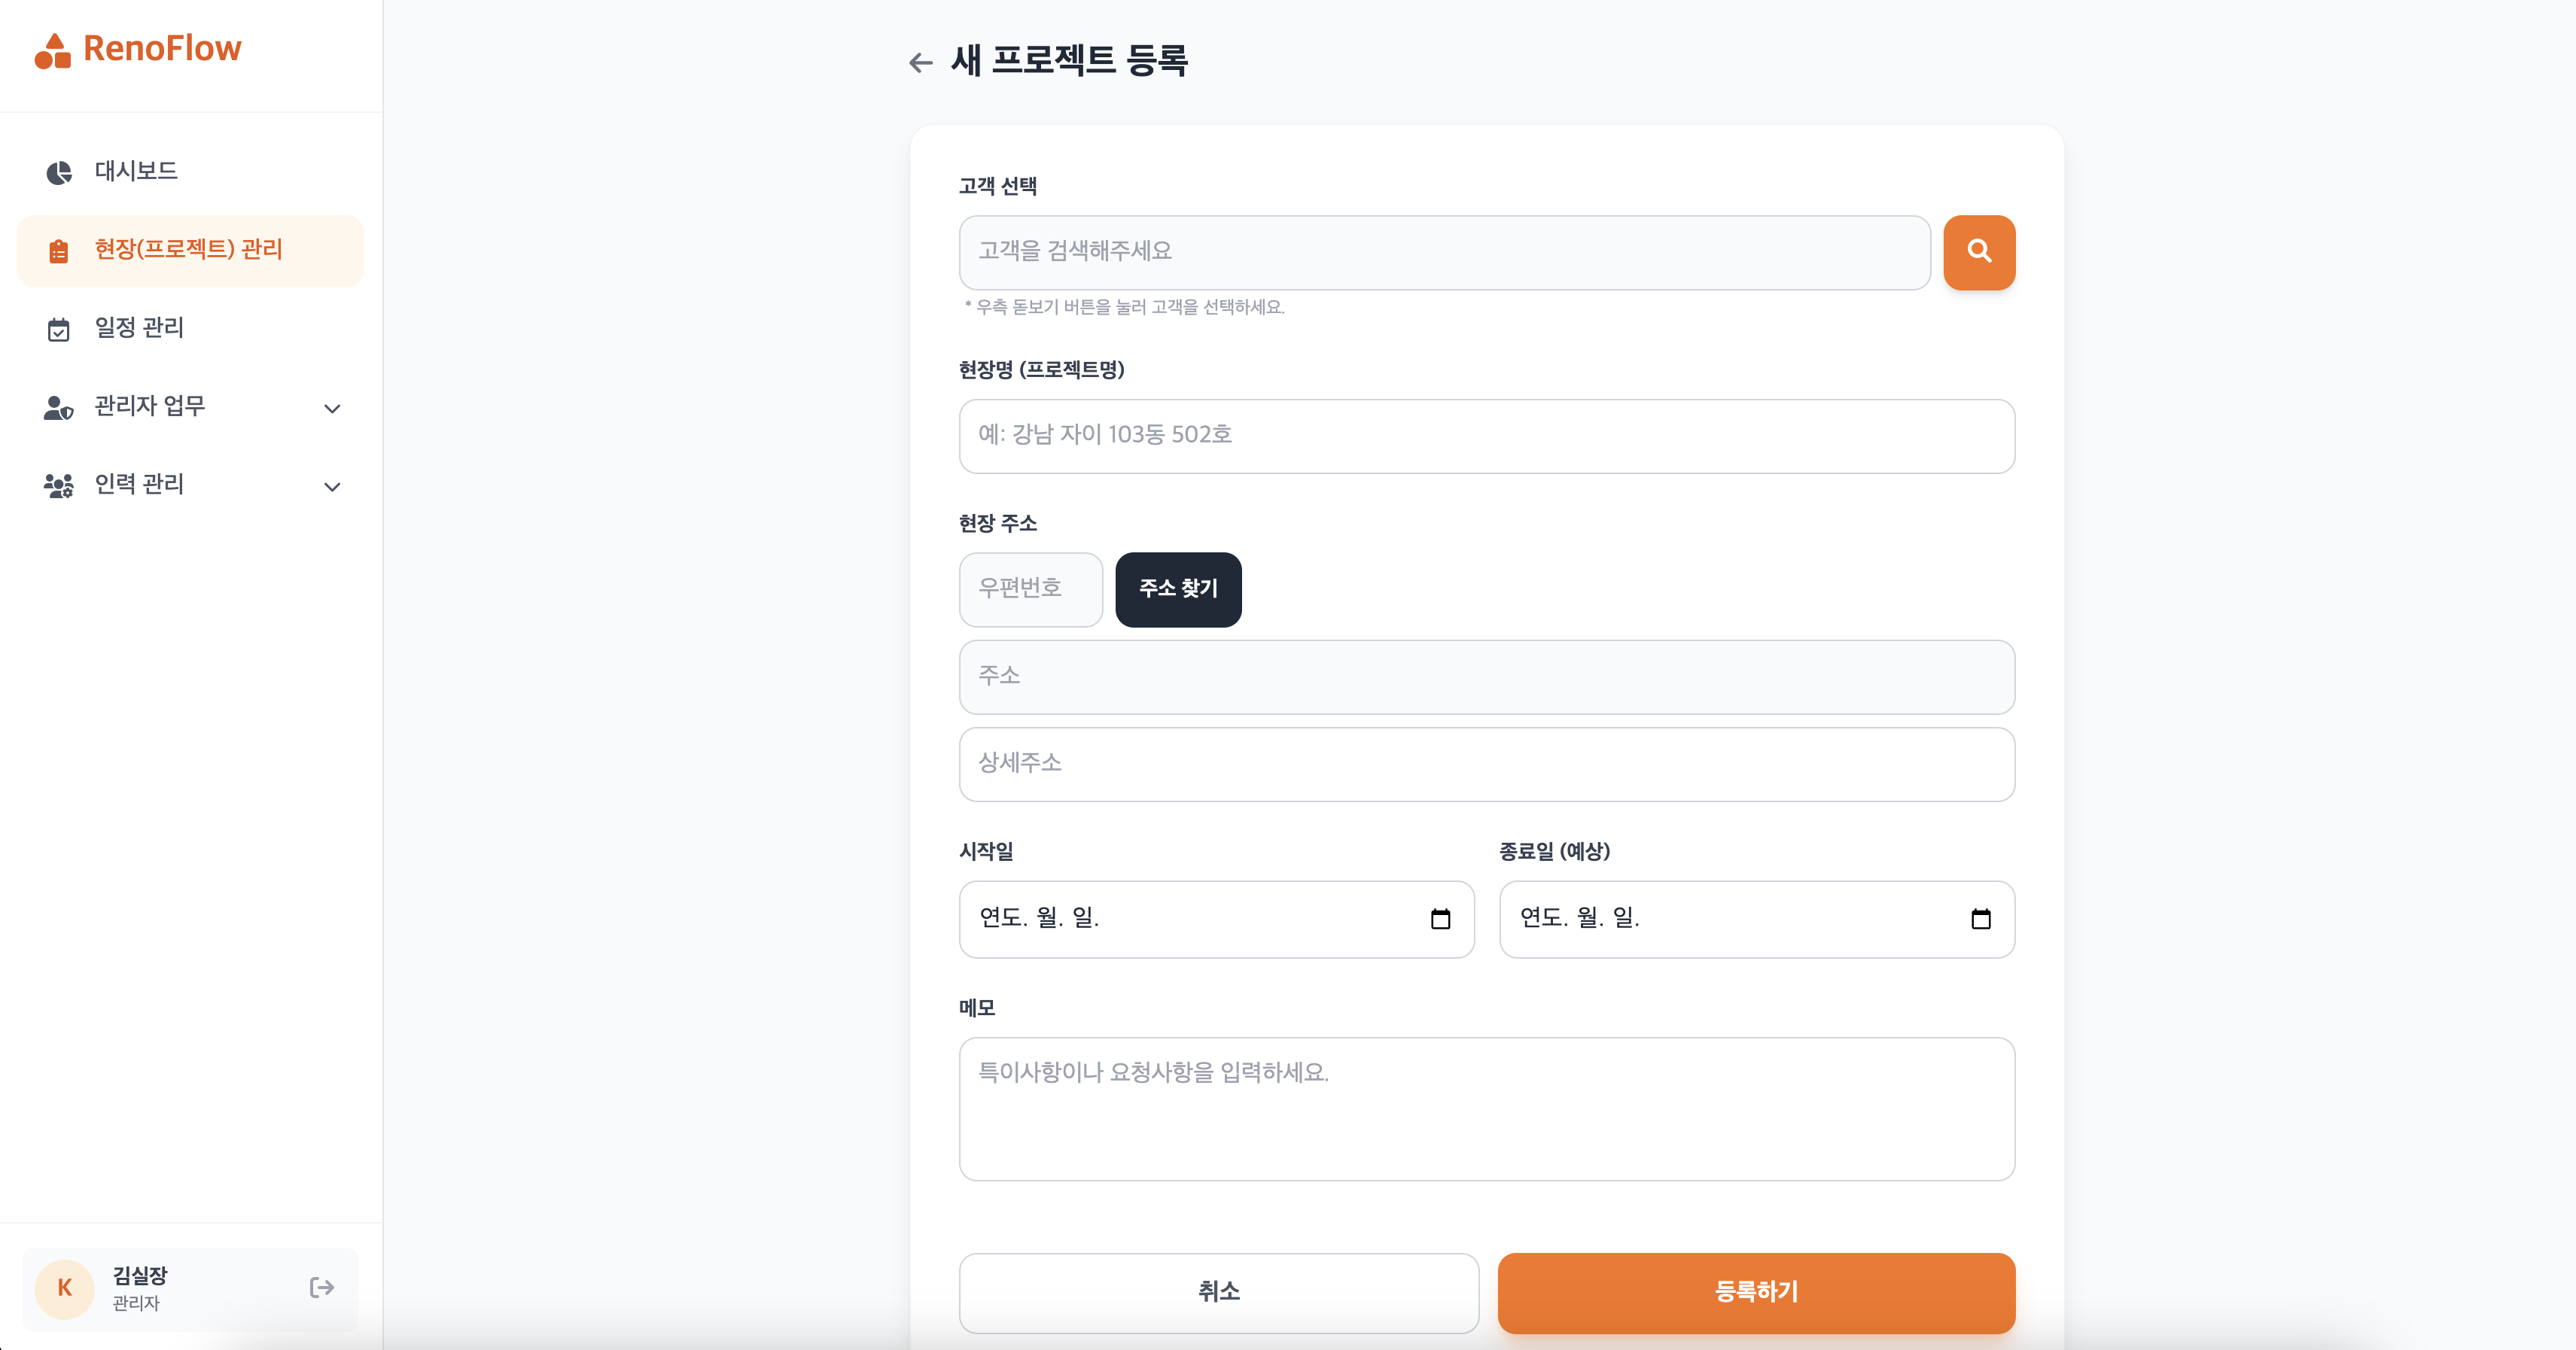Screen dimensions: 2576x1350
Task: Go to 일정 관리 menu
Action: point(139,328)
